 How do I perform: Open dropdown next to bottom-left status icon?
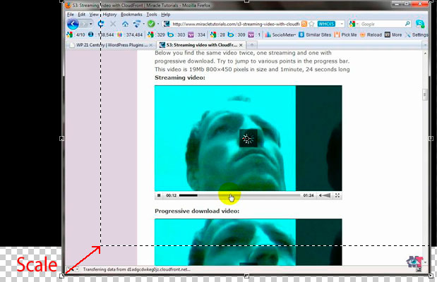pos(77,269)
